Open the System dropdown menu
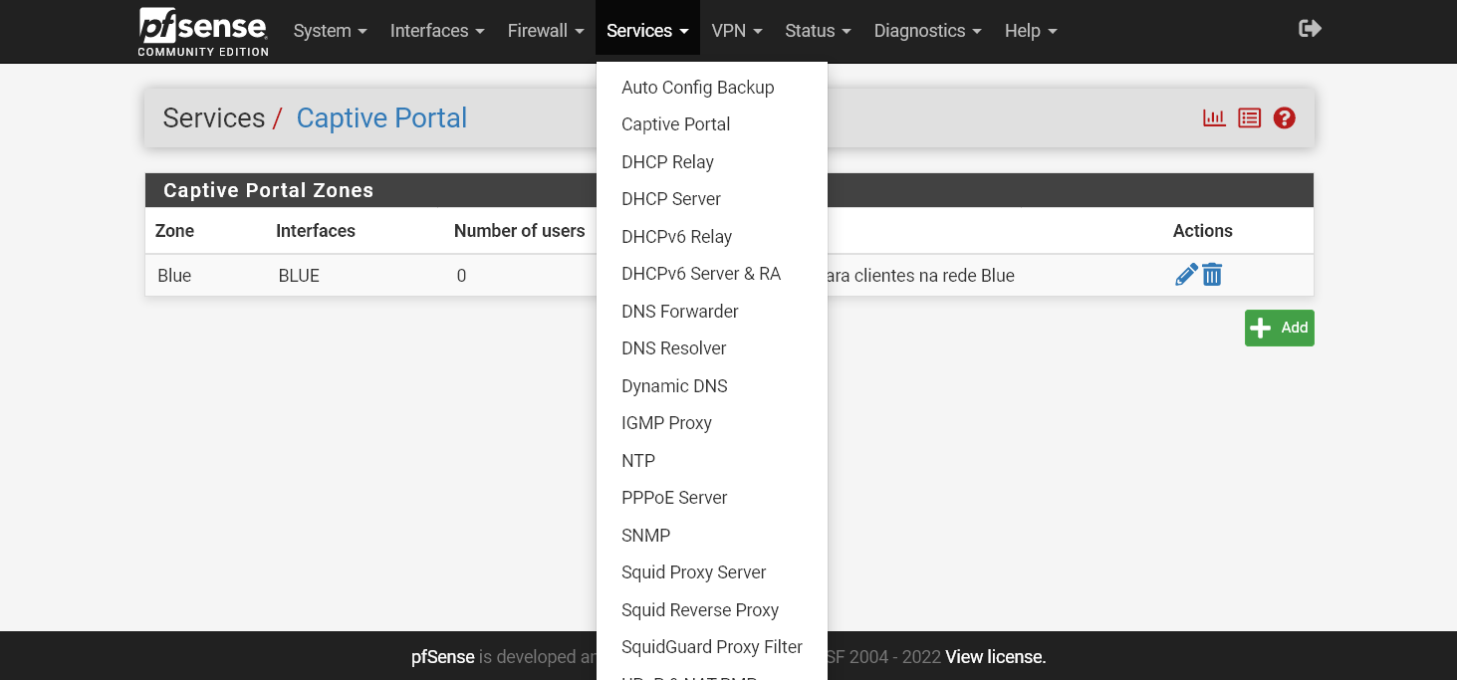This screenshot has width=1457, height=680. tap(330, 30)
